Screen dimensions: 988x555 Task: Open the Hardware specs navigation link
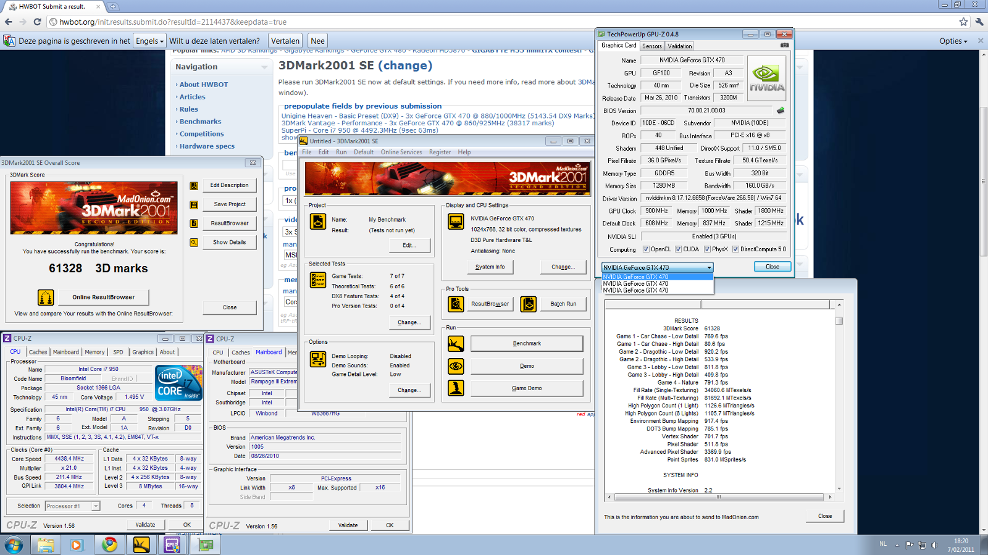(207, 146)
